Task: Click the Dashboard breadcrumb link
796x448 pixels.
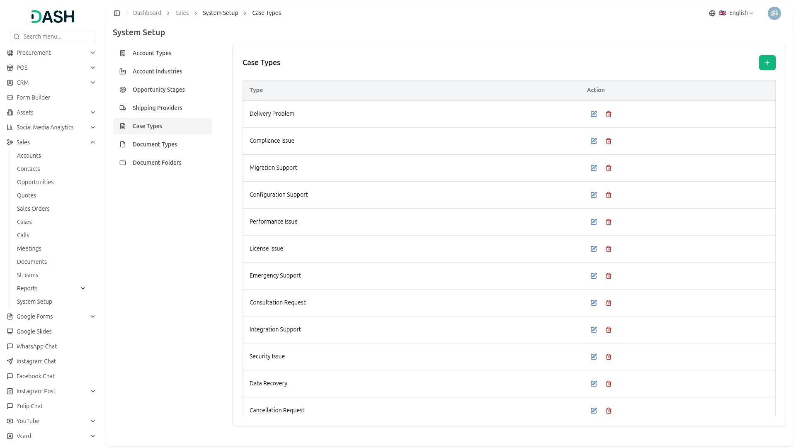Action: (147, 13)
